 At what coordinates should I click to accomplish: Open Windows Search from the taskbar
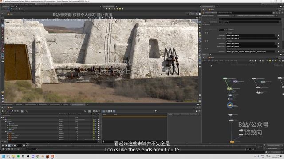[8, 156]
